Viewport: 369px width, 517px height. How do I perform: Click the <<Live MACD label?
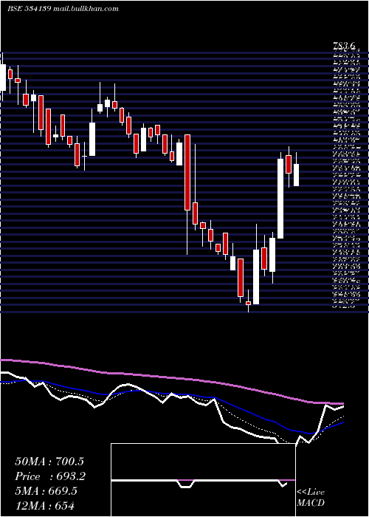click(311, 498)
